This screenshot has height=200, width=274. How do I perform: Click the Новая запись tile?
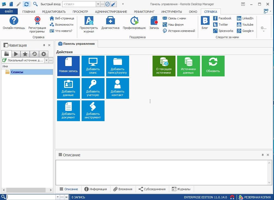(68, 66)
